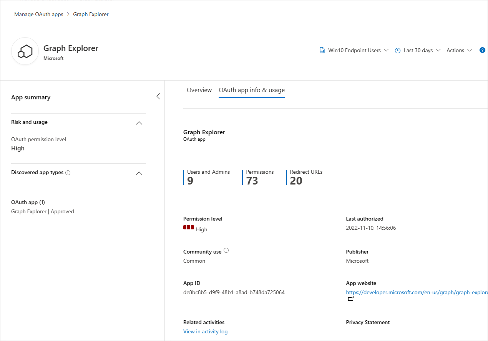
Task: Click the Graph Explorer hexagon app logo
Action: coord(25,51)
